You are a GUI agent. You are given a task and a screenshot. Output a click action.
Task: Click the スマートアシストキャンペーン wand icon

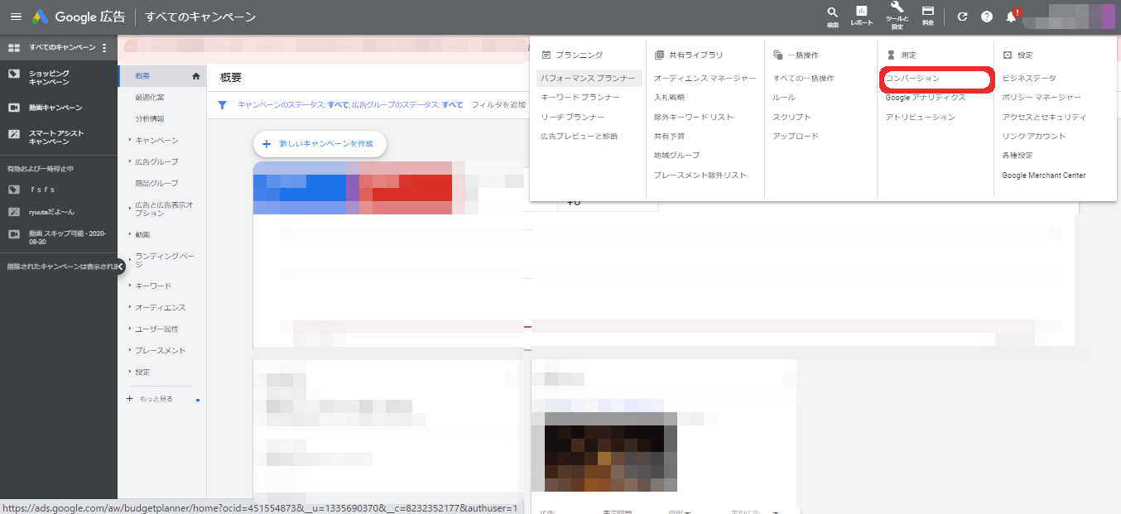click(x=13, y=133)
